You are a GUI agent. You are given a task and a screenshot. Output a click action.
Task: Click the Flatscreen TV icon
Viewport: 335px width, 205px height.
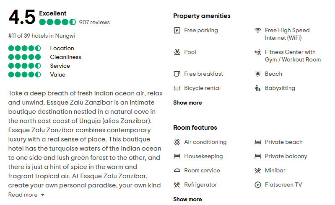(x=258, y=185)
